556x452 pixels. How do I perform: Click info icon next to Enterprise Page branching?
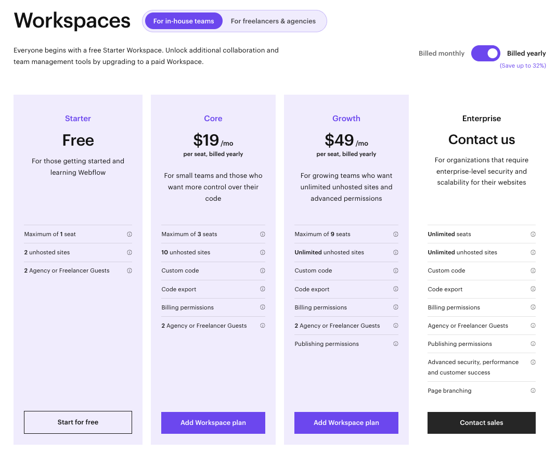533,391
